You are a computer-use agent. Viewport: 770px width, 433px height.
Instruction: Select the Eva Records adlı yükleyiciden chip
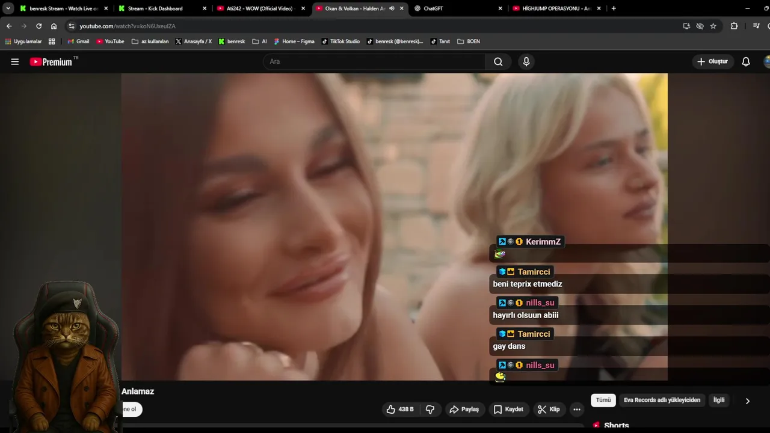coord(662,400)
